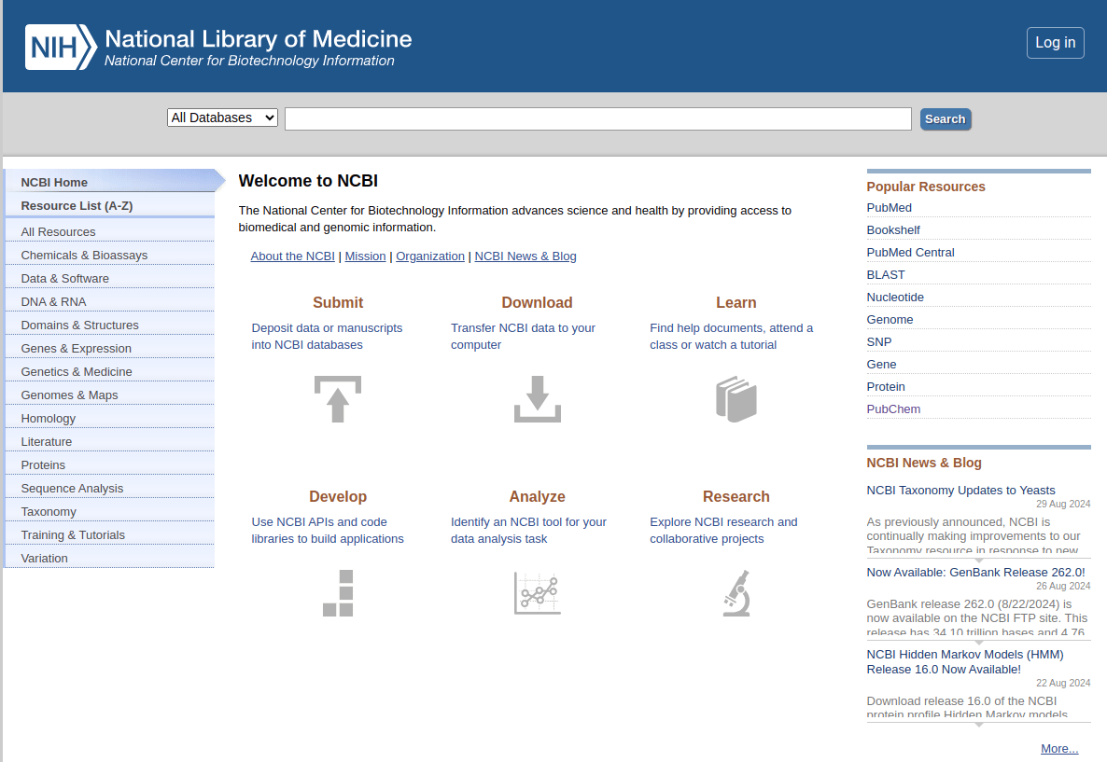Open Genes & Expression category

109,348
